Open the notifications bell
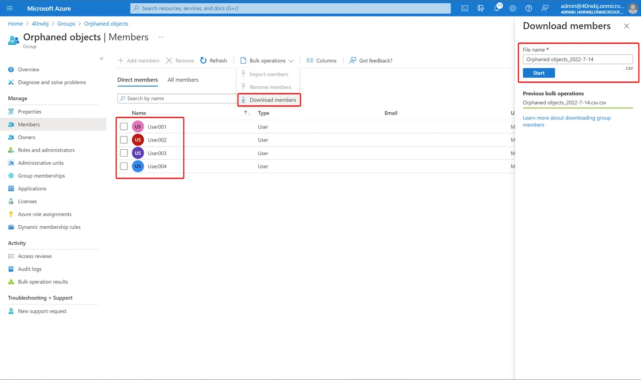Screen dimensions: 641x380 [x=497, y=8]
